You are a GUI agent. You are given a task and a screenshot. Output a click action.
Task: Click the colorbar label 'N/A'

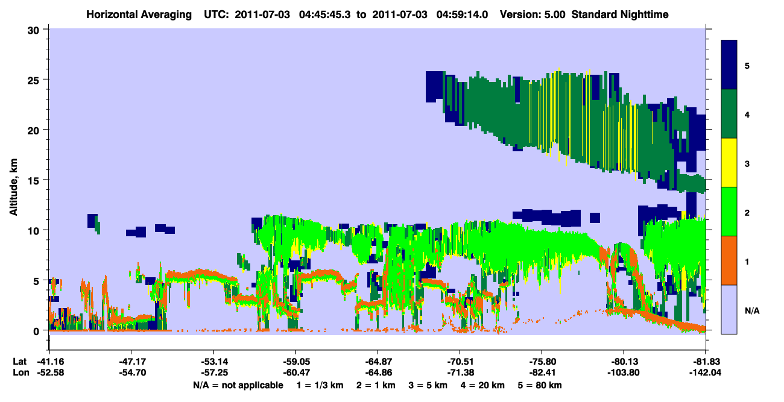(751, 310)
